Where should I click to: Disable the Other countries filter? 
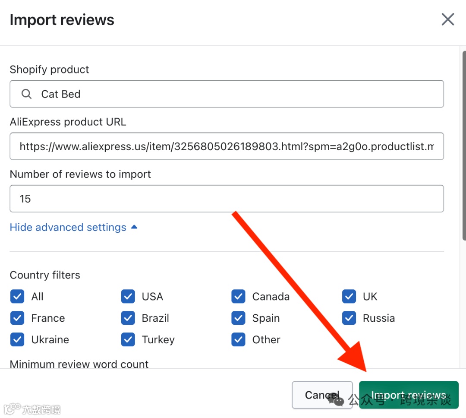coord(238,340)
